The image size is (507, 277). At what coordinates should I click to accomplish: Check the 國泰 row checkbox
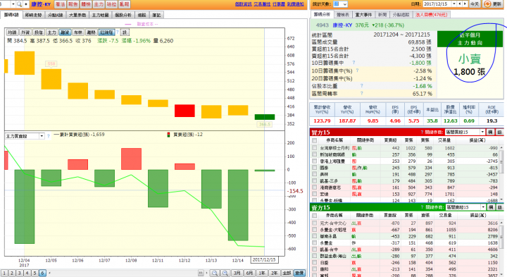314,168
